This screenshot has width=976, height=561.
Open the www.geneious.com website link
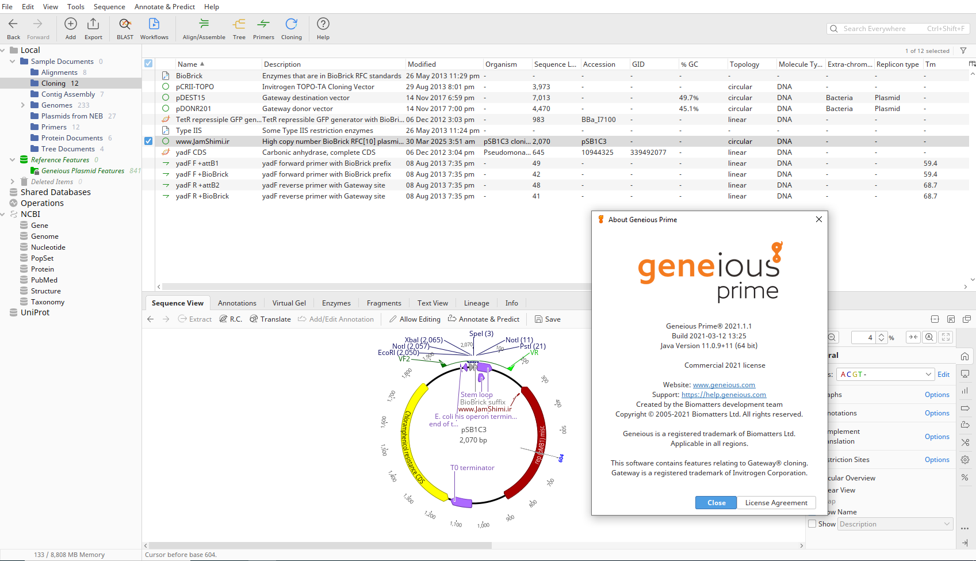pyautogui.click(x=724, y=385)
